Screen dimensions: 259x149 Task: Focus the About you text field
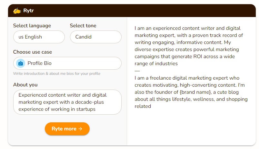[67, 102]
